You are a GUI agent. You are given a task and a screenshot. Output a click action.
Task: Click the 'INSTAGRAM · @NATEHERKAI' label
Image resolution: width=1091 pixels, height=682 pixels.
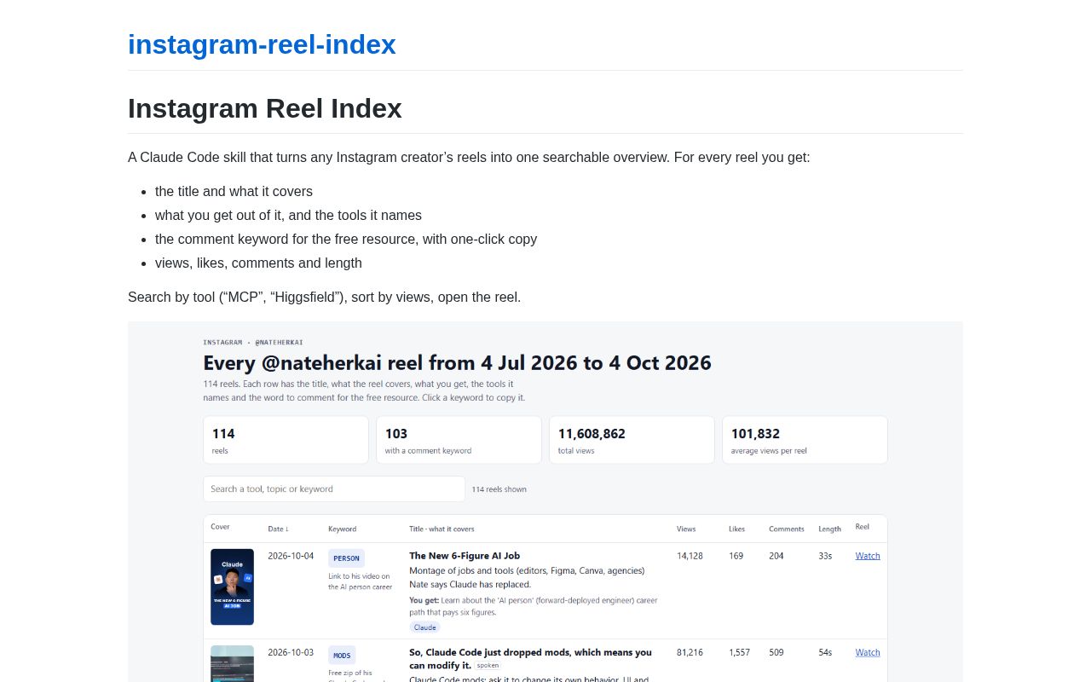tap(252, 342)
